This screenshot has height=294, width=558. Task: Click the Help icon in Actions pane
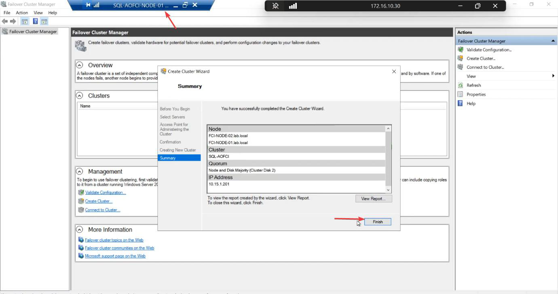pos(460,103)
